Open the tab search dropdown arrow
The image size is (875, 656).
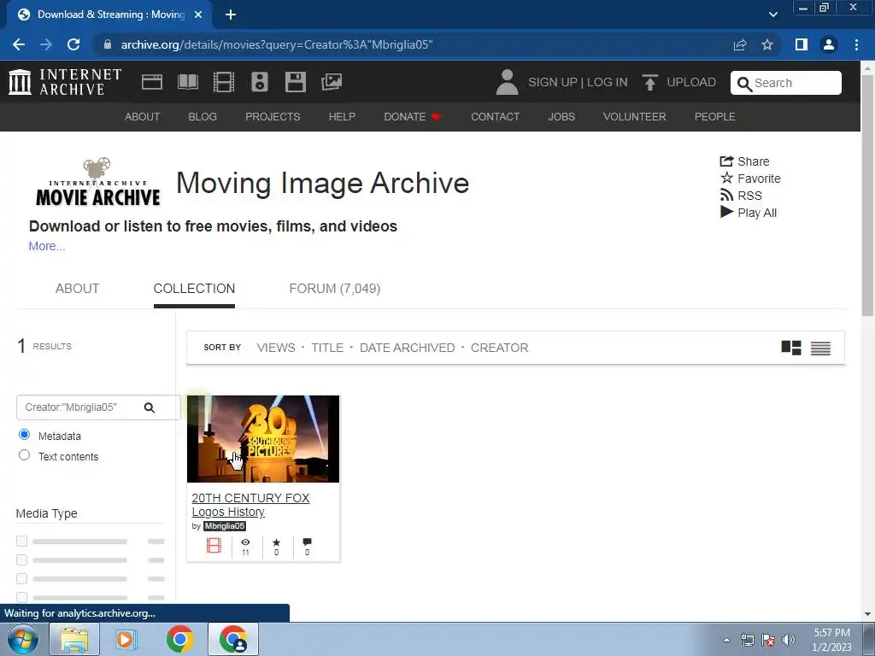coord(772,15)
